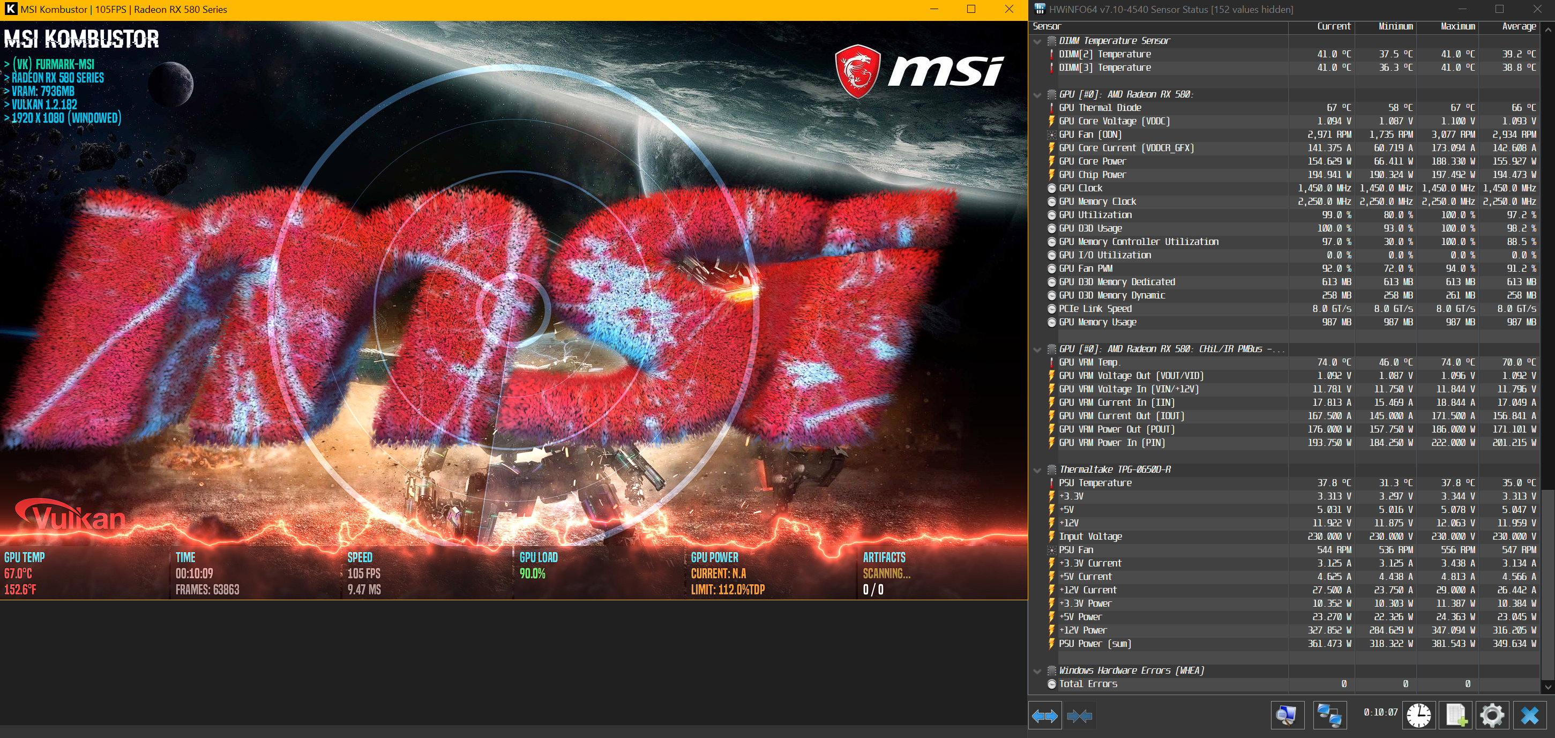This screenshot has height=738, width=1555.
Task: Collapse the CHiL/IR PMBus sensor group
Action: point(1038,349)
